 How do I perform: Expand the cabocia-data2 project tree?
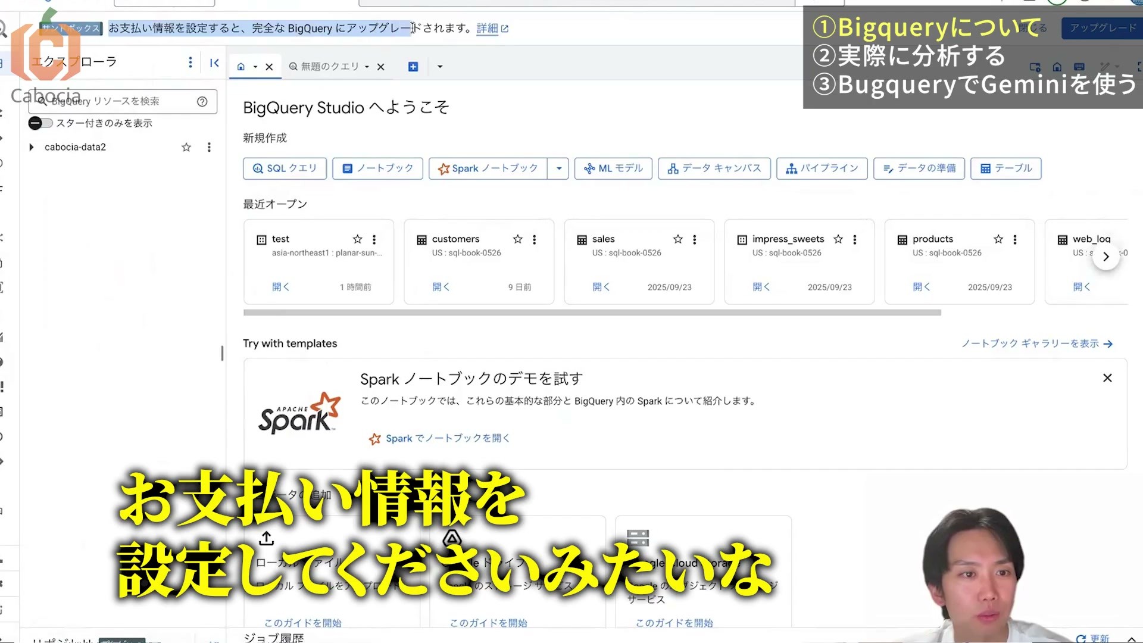pyautogui.click(x=32, y=147)
